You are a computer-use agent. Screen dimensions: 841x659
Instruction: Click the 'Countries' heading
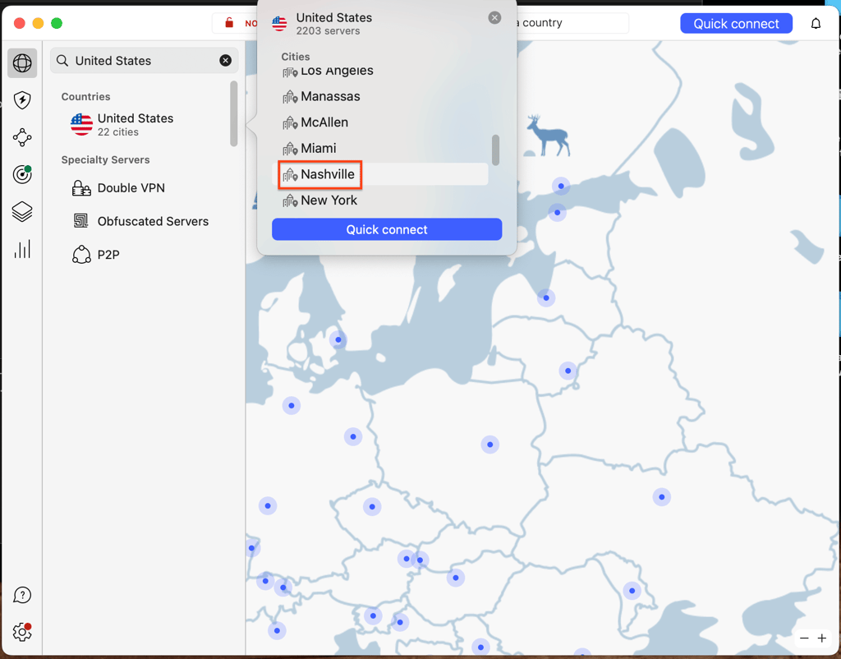[x=85, y=97]
